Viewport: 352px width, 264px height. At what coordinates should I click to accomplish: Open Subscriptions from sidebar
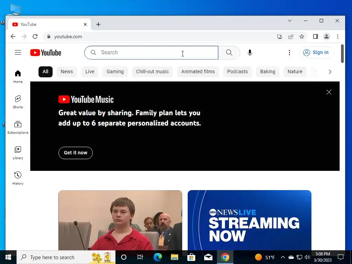pos(18,127)
